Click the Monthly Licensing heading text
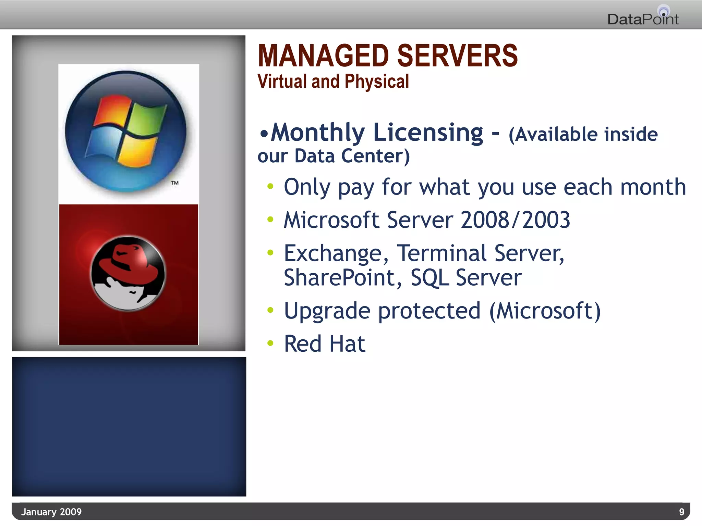The height and width of the screenshot is (526, 702). (x=376, y=133)
